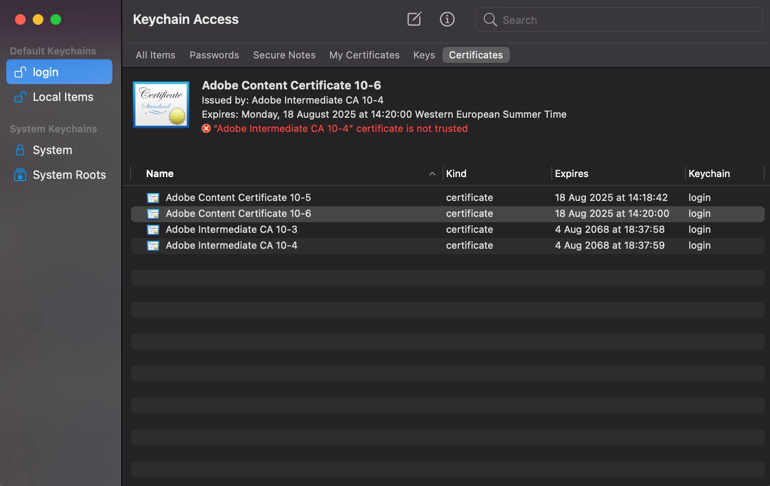This screenshot has width=770, height=486.
Task: Click the Kind cell for Adobe Content Certificate 10-5
Action: (470, 197)
